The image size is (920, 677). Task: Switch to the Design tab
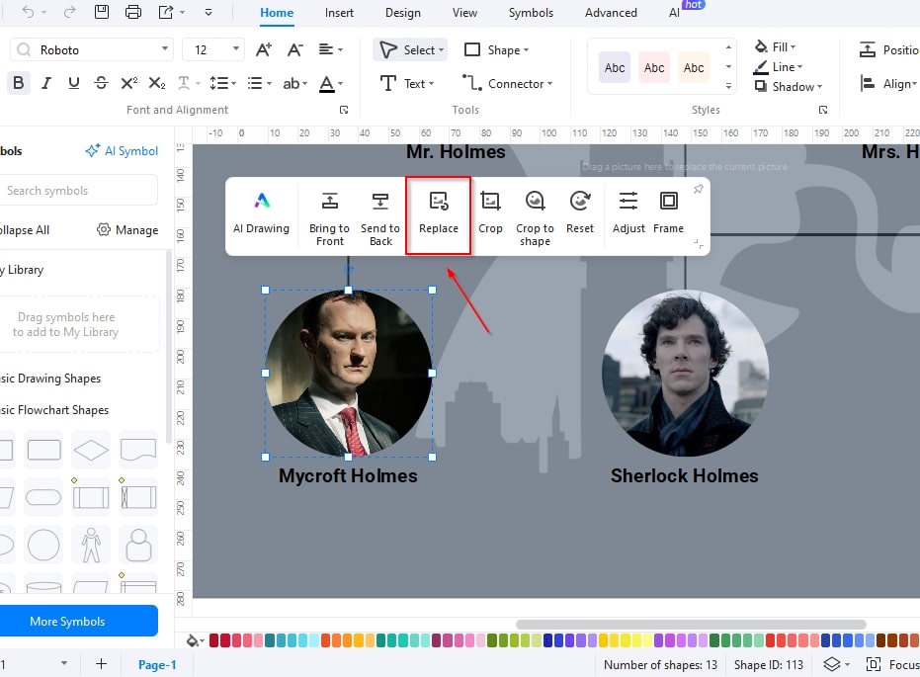[402, 12]
